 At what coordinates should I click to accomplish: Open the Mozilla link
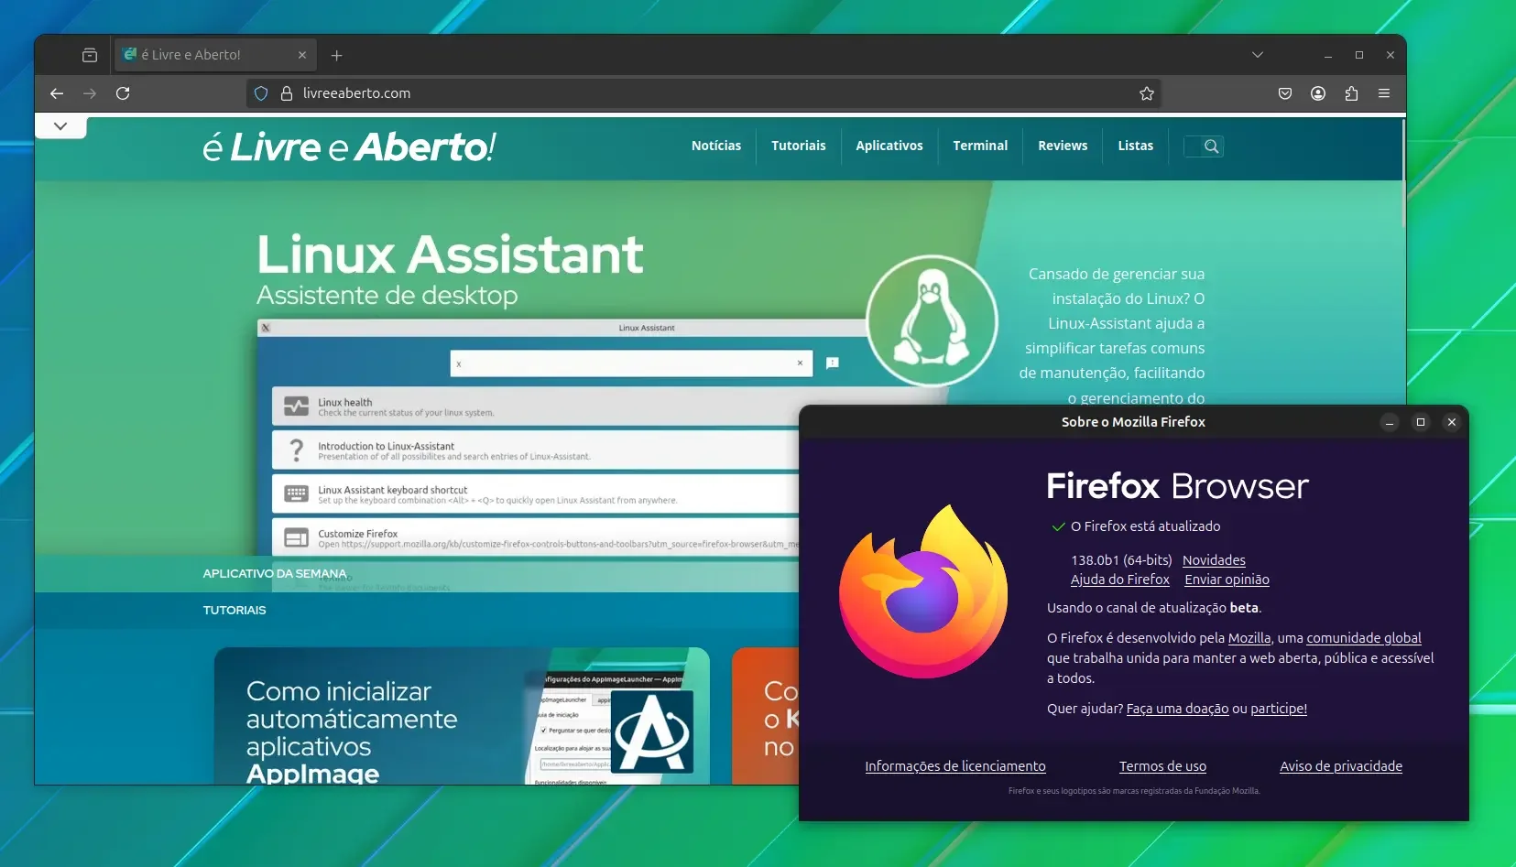click(x=1249, y=638)
